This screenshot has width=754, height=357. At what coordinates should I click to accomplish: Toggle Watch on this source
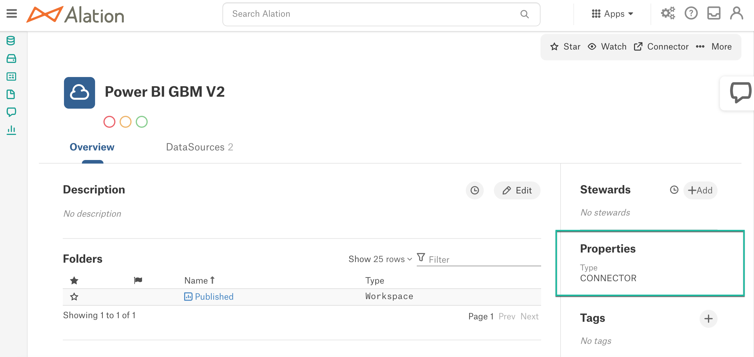tap(607, 47)
